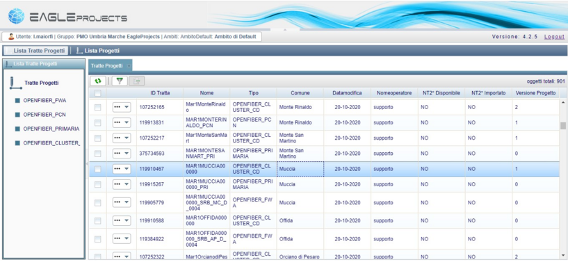Check the row with ID 119913831
Viewport: 568px width, 262px height.
(x=98, y=123)
